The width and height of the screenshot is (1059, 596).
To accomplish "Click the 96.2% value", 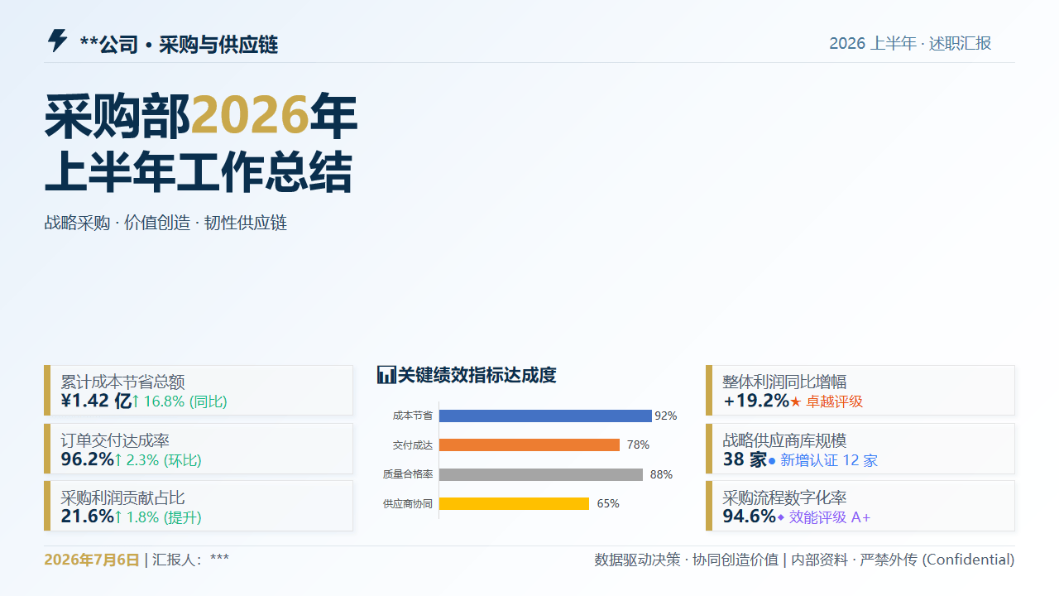I will point(87,459).
